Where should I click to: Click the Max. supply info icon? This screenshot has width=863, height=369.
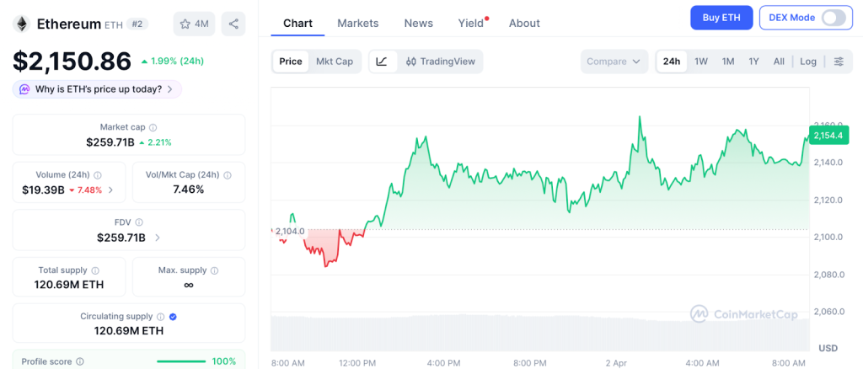tap(214, 270)
